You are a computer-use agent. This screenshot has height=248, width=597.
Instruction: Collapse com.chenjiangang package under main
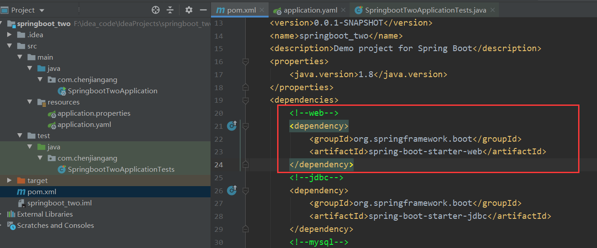tap(40, 80)
